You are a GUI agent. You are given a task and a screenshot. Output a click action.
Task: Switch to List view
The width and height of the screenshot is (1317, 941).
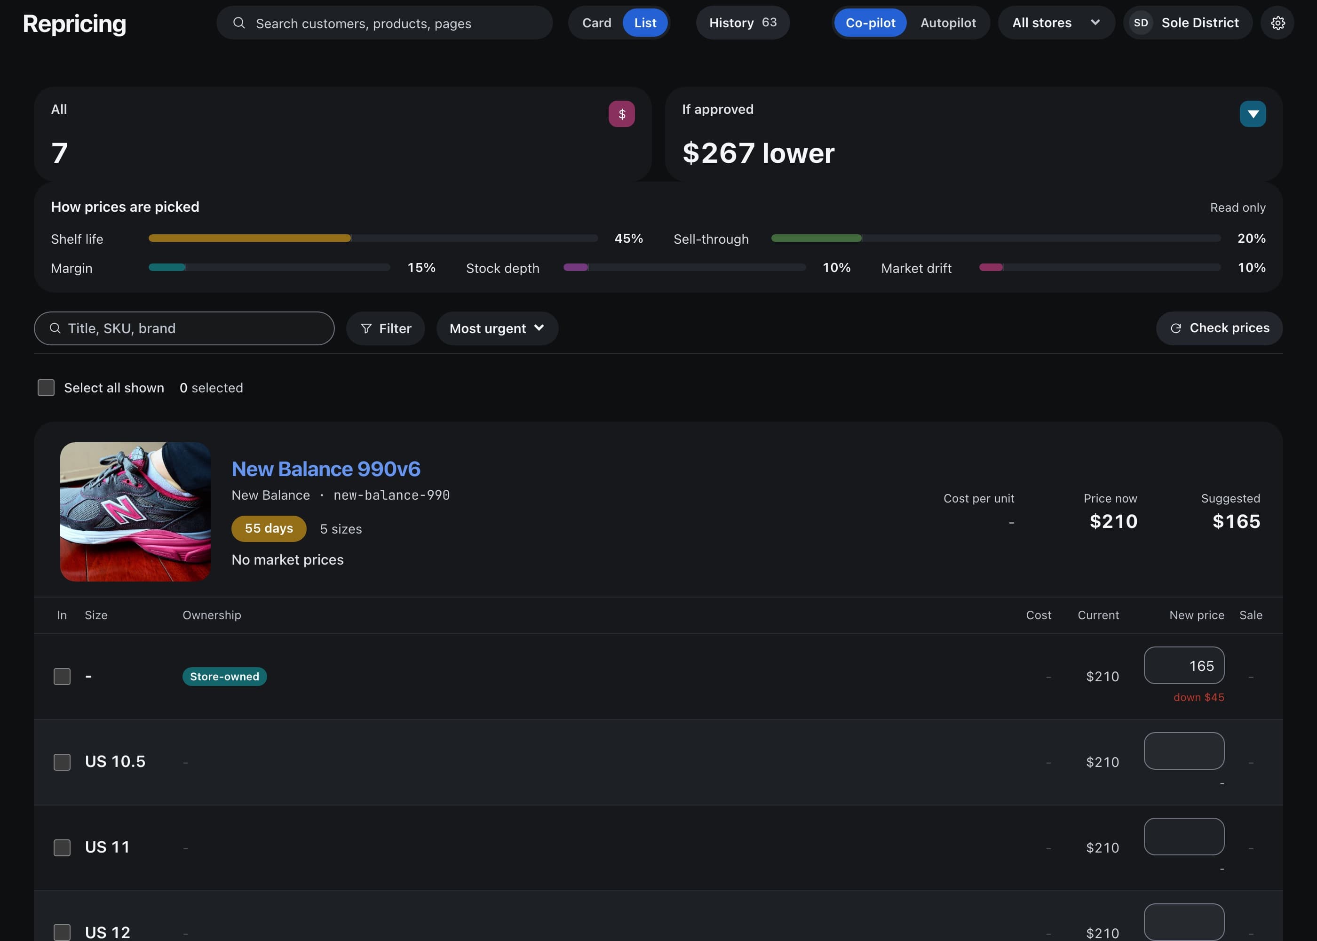point(644,23)
